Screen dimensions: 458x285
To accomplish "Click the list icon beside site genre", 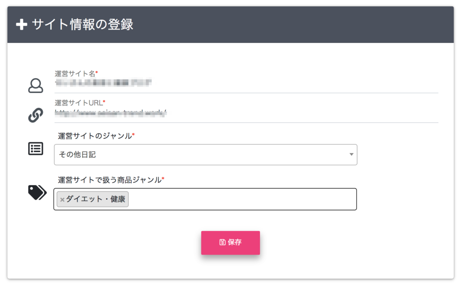I will [36, 149].
